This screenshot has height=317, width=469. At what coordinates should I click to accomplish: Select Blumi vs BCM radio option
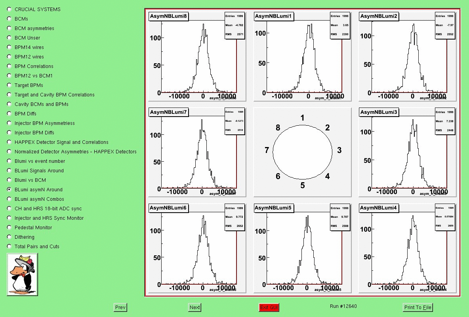point(9,180)
